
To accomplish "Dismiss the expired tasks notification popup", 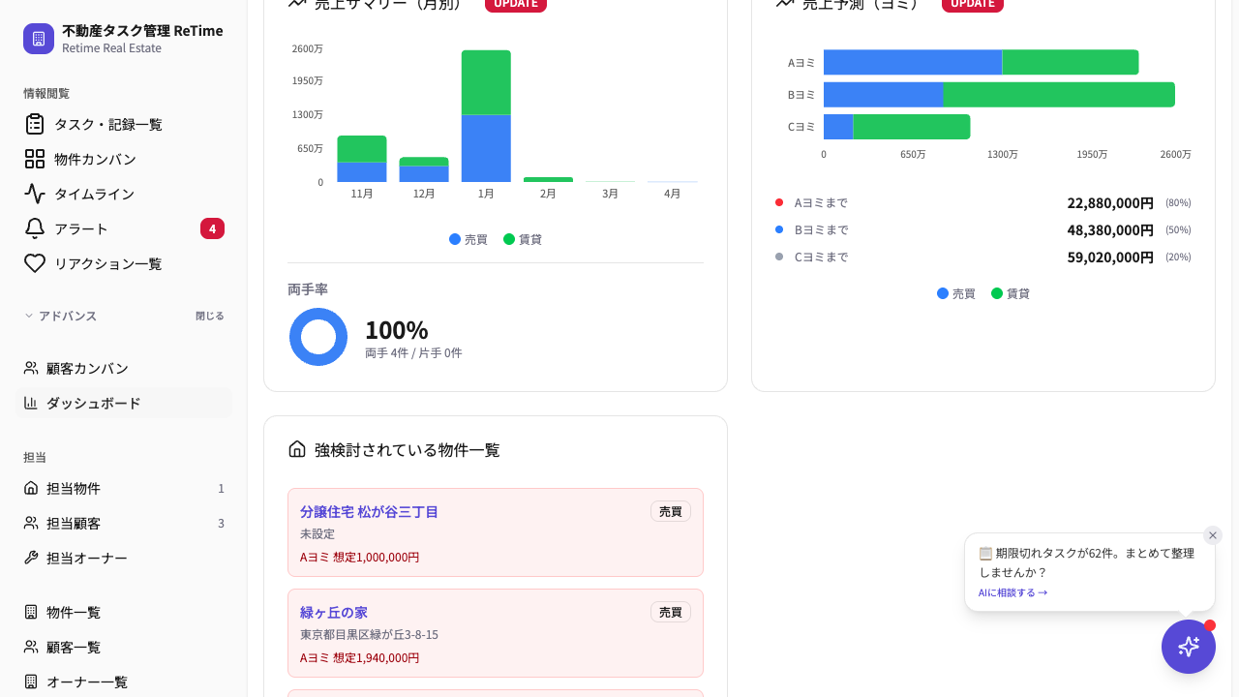I will (1213, 535).
